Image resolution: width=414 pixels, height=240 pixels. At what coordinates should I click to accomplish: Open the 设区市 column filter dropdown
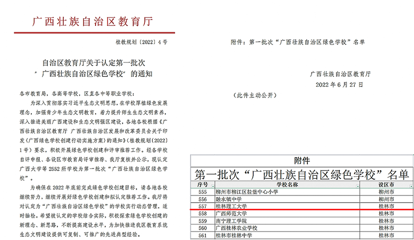click(411, 186)
